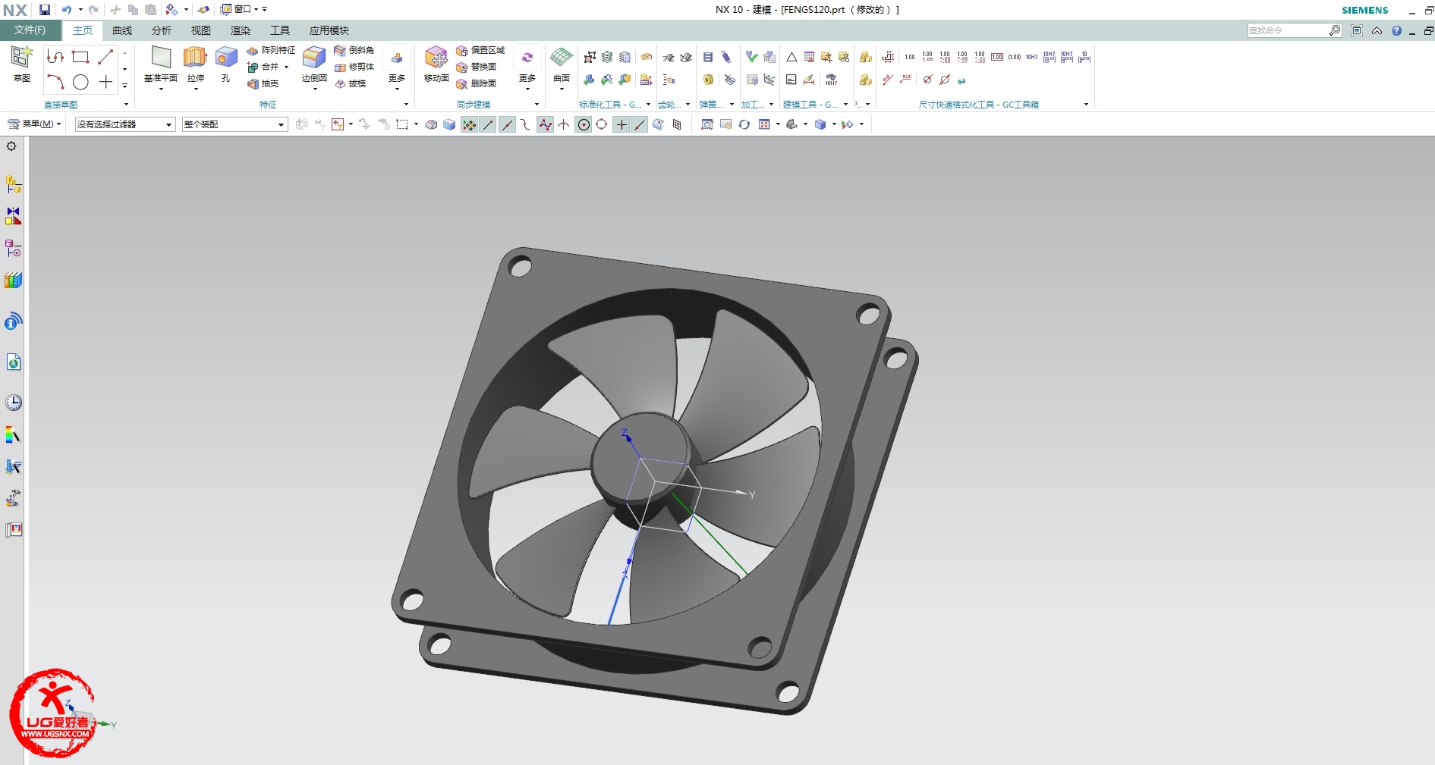Switch to the 应用模块 (Application) tab
The width and height of the screenshot is (1435, 765).
coord(329,30)
